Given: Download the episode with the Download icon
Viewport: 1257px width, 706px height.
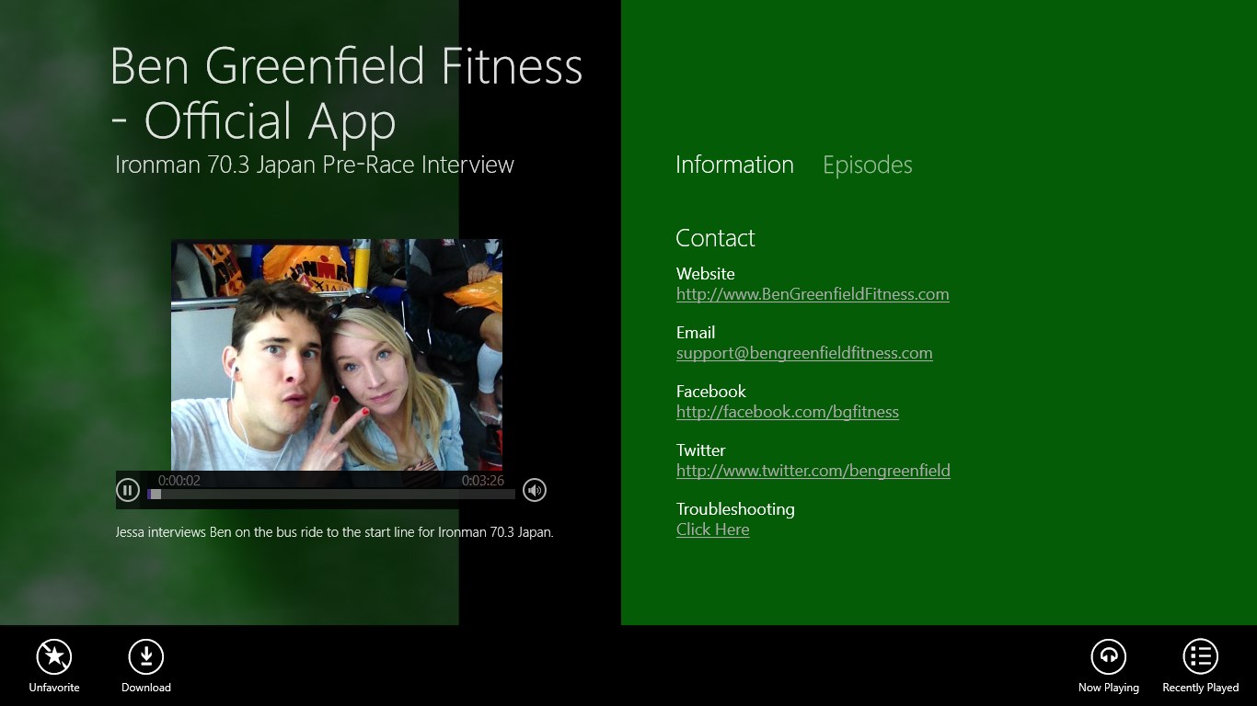Looking at the screenshot, I should (146, 656).
